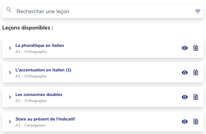The image size is (206, 134).
Task: Open L'accentuation en italien (1) lesson title
Action: click(43, 70)
